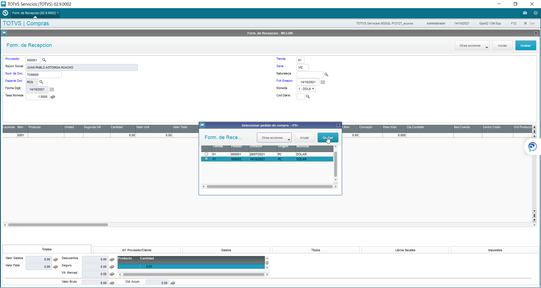Click the Administrador user label

(x=436, y=23)
